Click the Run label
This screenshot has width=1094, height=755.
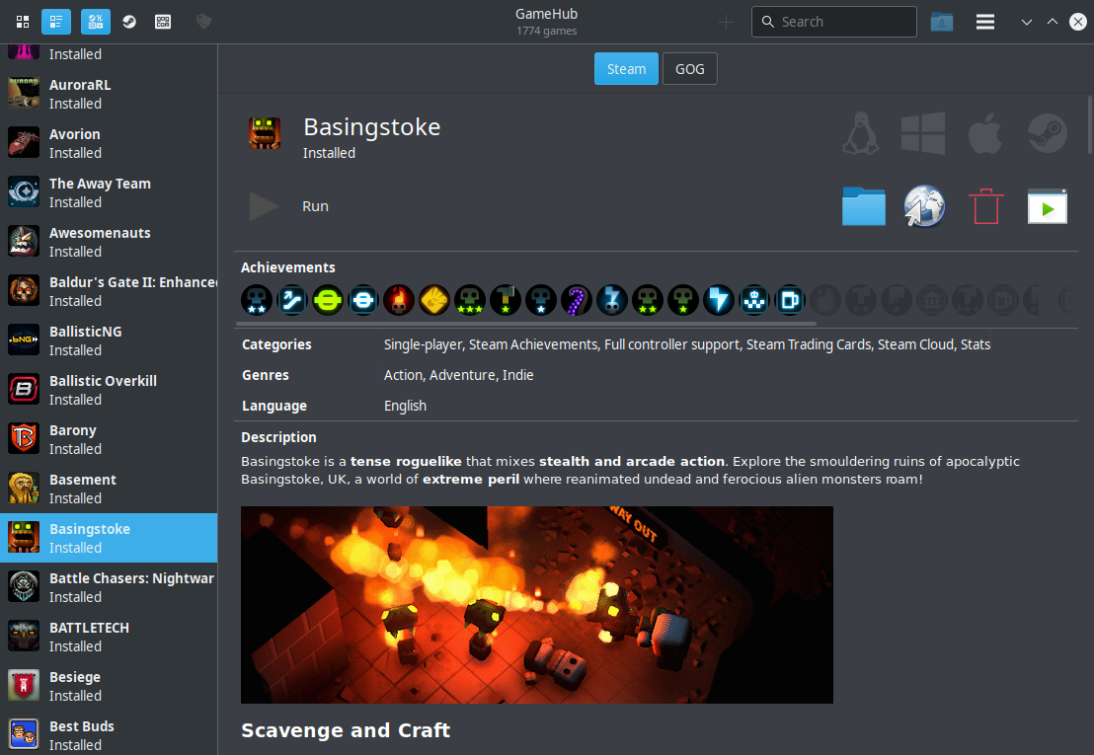click(315, 206)
